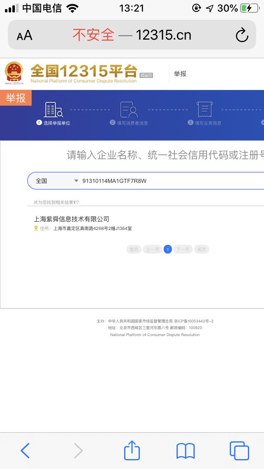Click the orange 举报 tab label
The image size is (264, 469).
pos(16,98)
